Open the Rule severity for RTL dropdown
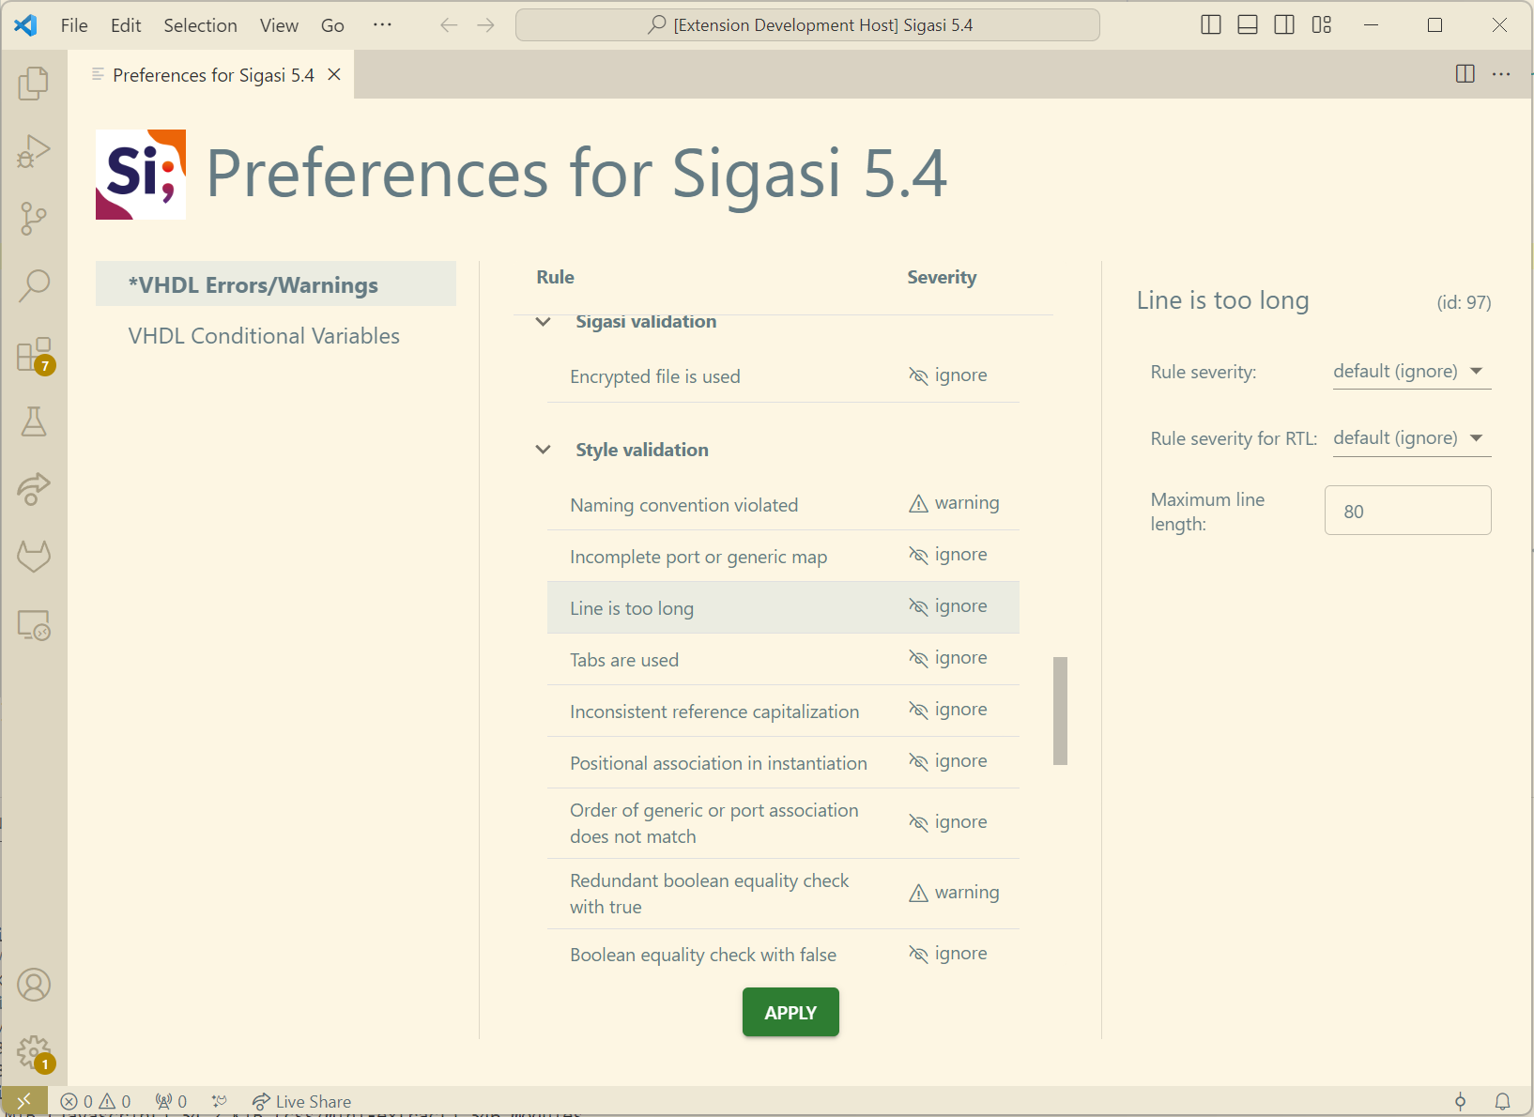Image resolution: width=1534 pixels, height=1117 pixels. coord(1411,438)
